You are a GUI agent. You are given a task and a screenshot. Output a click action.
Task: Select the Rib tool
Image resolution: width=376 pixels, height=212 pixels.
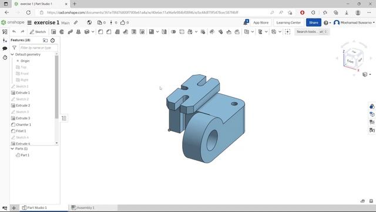125,32
